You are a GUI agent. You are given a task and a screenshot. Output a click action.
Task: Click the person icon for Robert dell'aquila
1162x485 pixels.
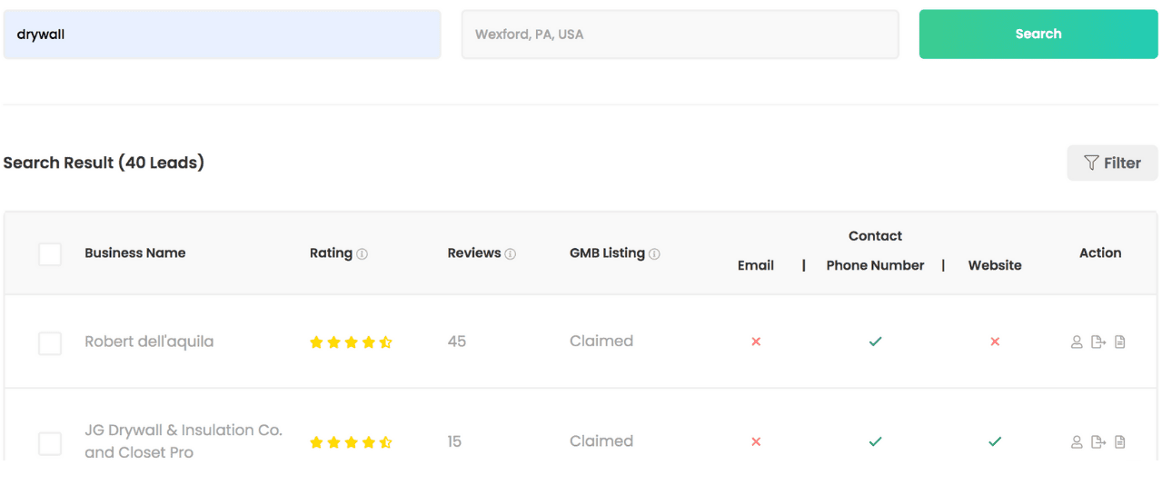[1077, 342]
